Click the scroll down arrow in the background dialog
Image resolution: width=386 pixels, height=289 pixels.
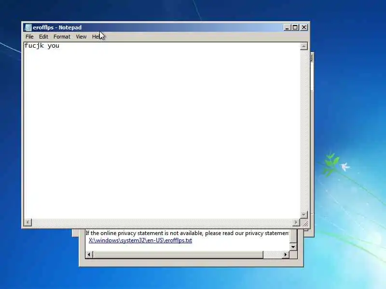pyautogui.click(x=293, y=247)
